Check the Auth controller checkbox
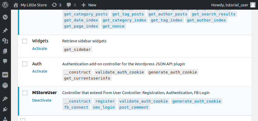This screenshot has width=258, height=121. click(25, 64)
